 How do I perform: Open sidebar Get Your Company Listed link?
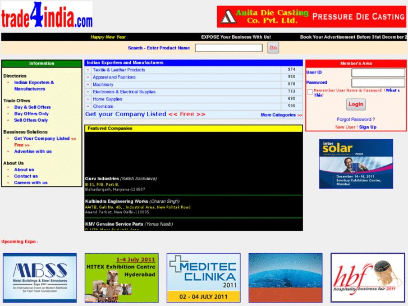45,141
